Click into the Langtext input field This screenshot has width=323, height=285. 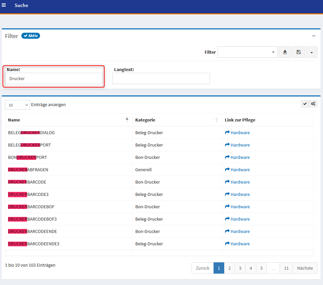(161, 78)
